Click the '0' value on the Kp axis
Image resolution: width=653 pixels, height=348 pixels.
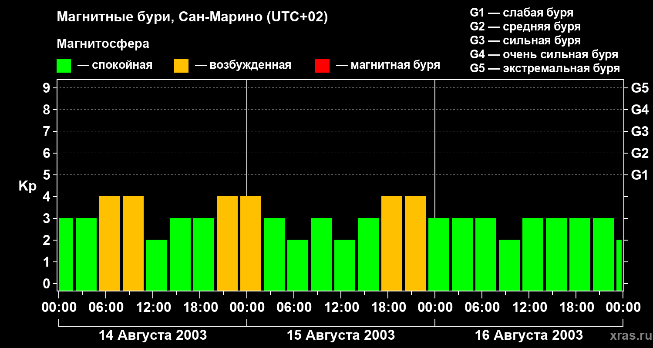tap(47, 284)
